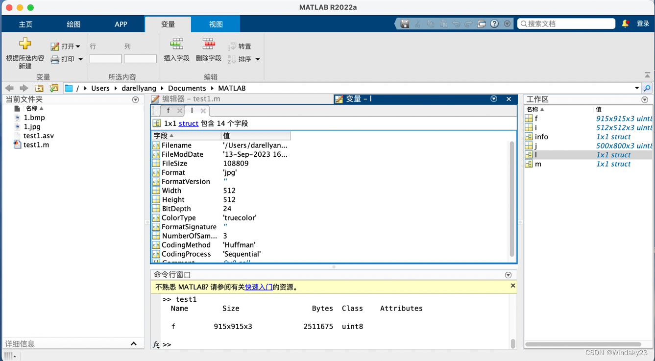
Task: Open the help icon in quick access toolbar
Action: tap(494, 23)
